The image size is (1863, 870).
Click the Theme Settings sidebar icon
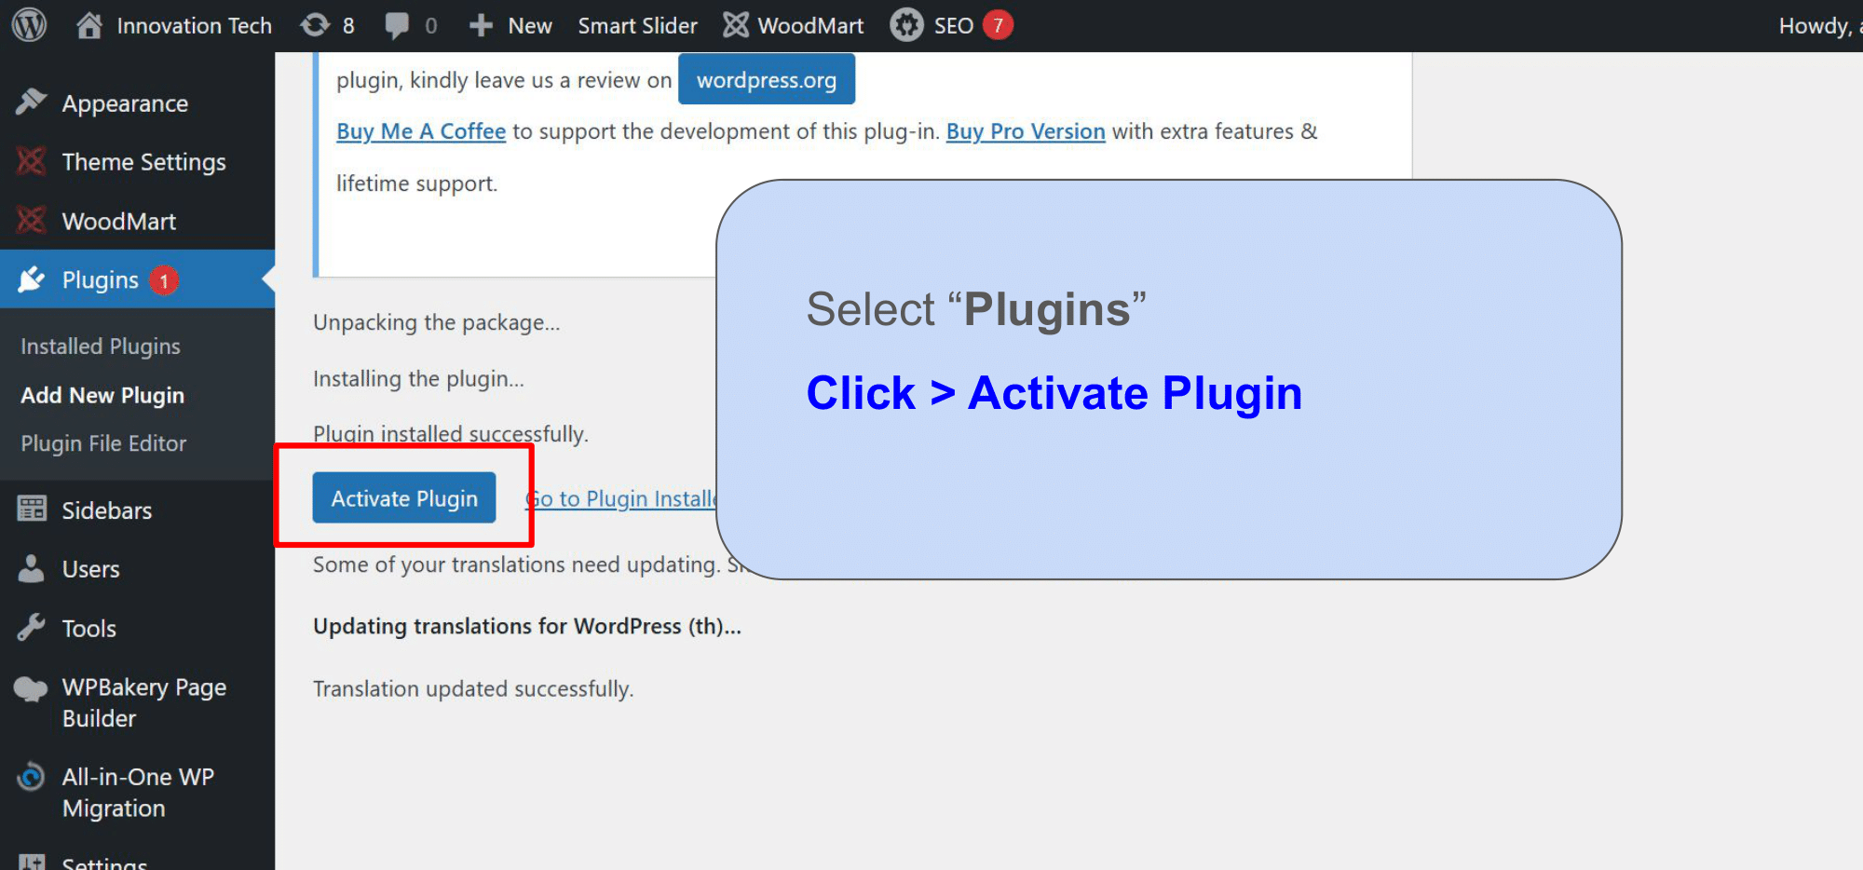[31, 161]
